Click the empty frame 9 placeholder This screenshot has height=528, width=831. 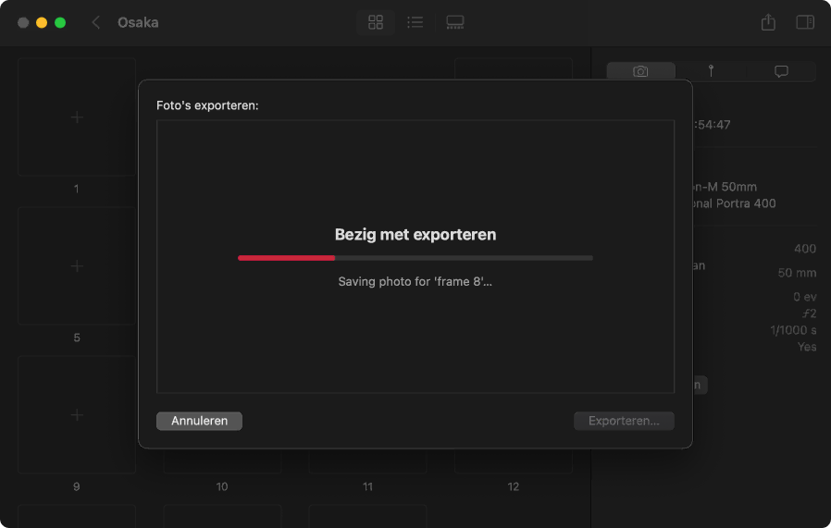77,414
